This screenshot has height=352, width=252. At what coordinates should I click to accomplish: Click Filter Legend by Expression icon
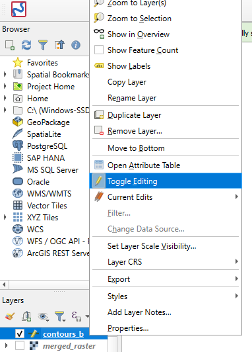77,316
